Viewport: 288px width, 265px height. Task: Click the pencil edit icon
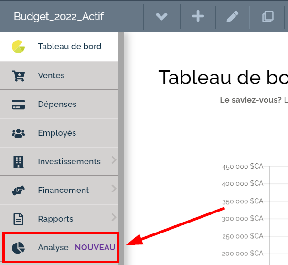click(x=233, y=17)
